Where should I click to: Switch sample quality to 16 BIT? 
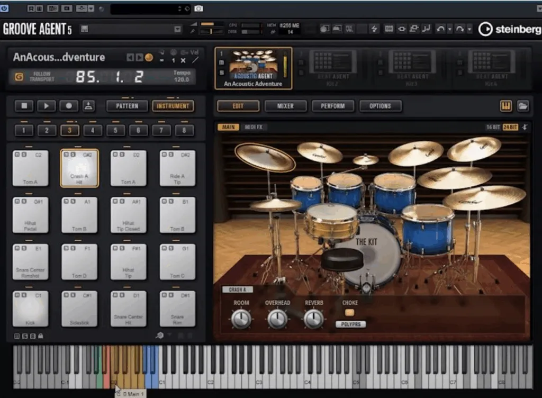(x=493, y=127)
